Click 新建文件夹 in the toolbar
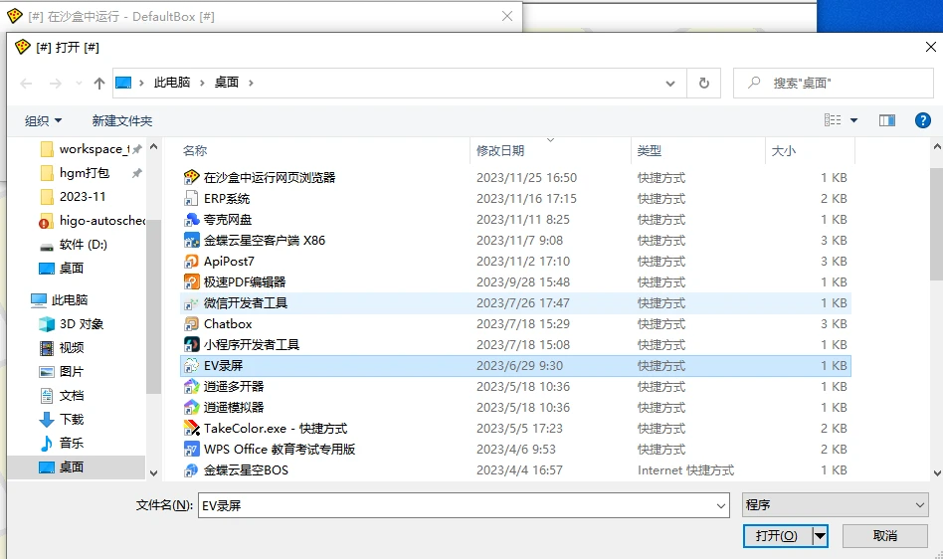The image size is (943, 559). [122, 120]
